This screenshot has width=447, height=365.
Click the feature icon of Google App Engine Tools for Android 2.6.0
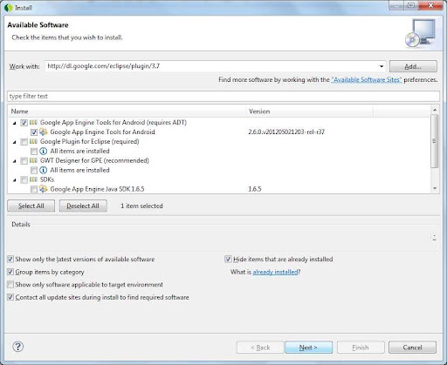pos(44,132)
